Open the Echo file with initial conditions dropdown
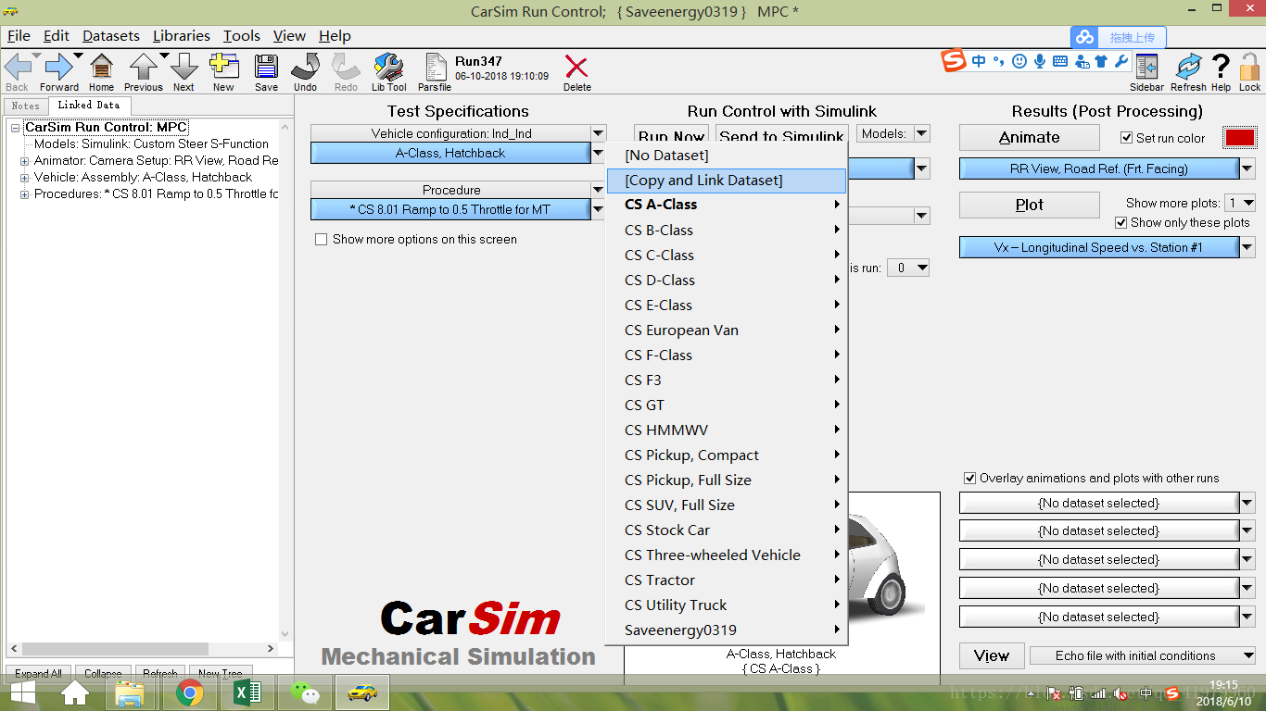Image resolution: width=1266 pixels, height=711 pixels. (x=1142, y=655)
